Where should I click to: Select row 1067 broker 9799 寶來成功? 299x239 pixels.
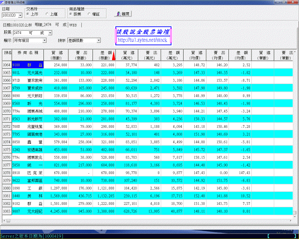pyautogui.click(x=28, y=88)
